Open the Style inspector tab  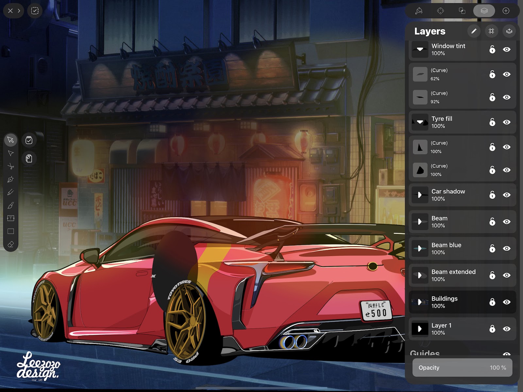pyautogui.click(x=419, y=11)
